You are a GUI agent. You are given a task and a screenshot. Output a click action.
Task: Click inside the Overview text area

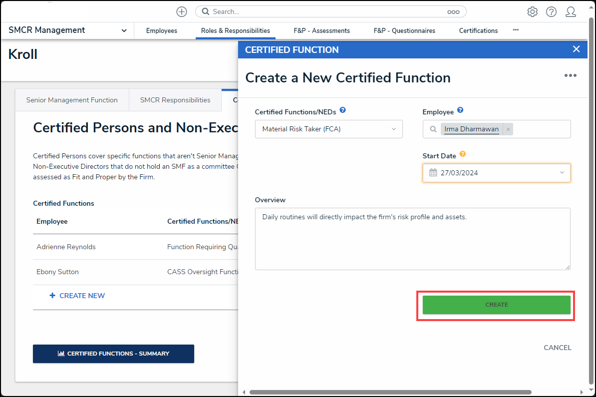[412, 240]
